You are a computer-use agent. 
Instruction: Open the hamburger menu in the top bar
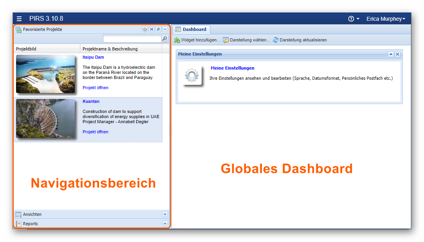coord(19,18)
